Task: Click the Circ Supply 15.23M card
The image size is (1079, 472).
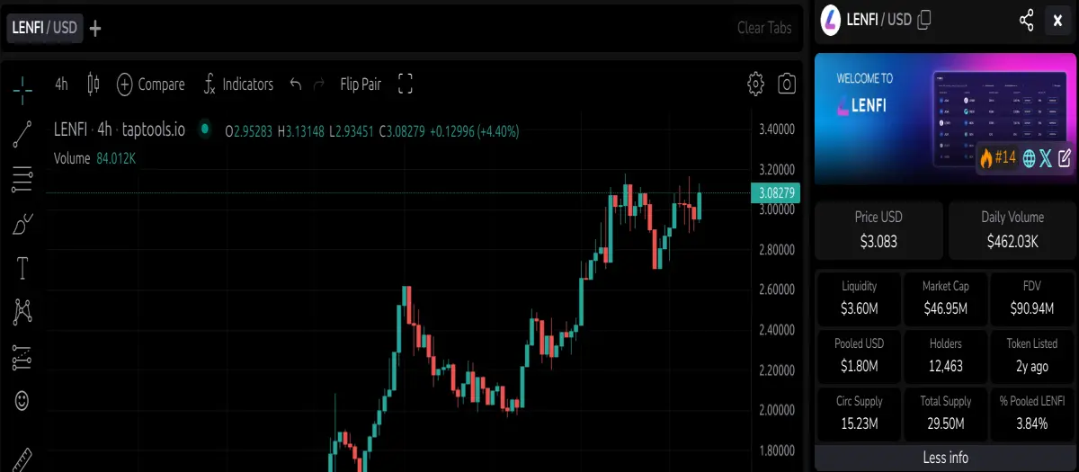Action: coord(859,413)
